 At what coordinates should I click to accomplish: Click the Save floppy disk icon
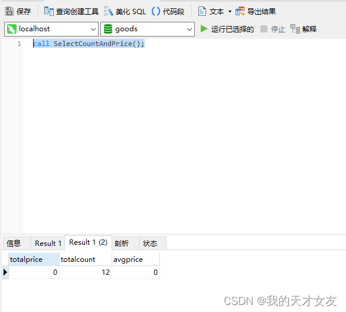click(x=9, y=11)
